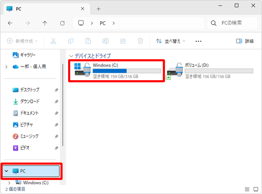Select 一郎 - 個人用 OneDrive item

[x=29, y=67]
